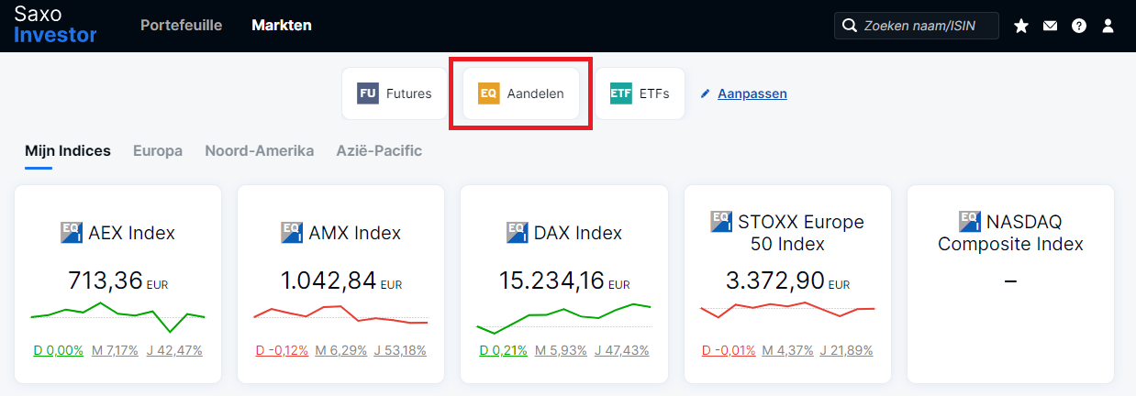Switch to the Noord-Amerika tab
1136x396 pixels.
tap(260, 150)
